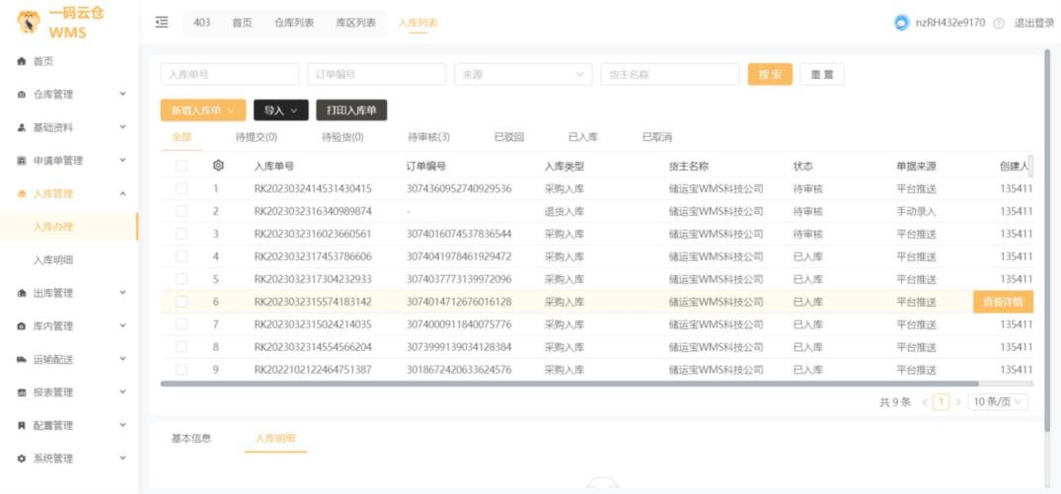Click 手动录入 source cell in row 2
This screenshot has width=1061, height=494.
tap(916, 212)
